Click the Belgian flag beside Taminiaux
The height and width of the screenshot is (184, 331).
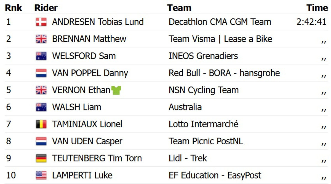(x=41, y=124)
